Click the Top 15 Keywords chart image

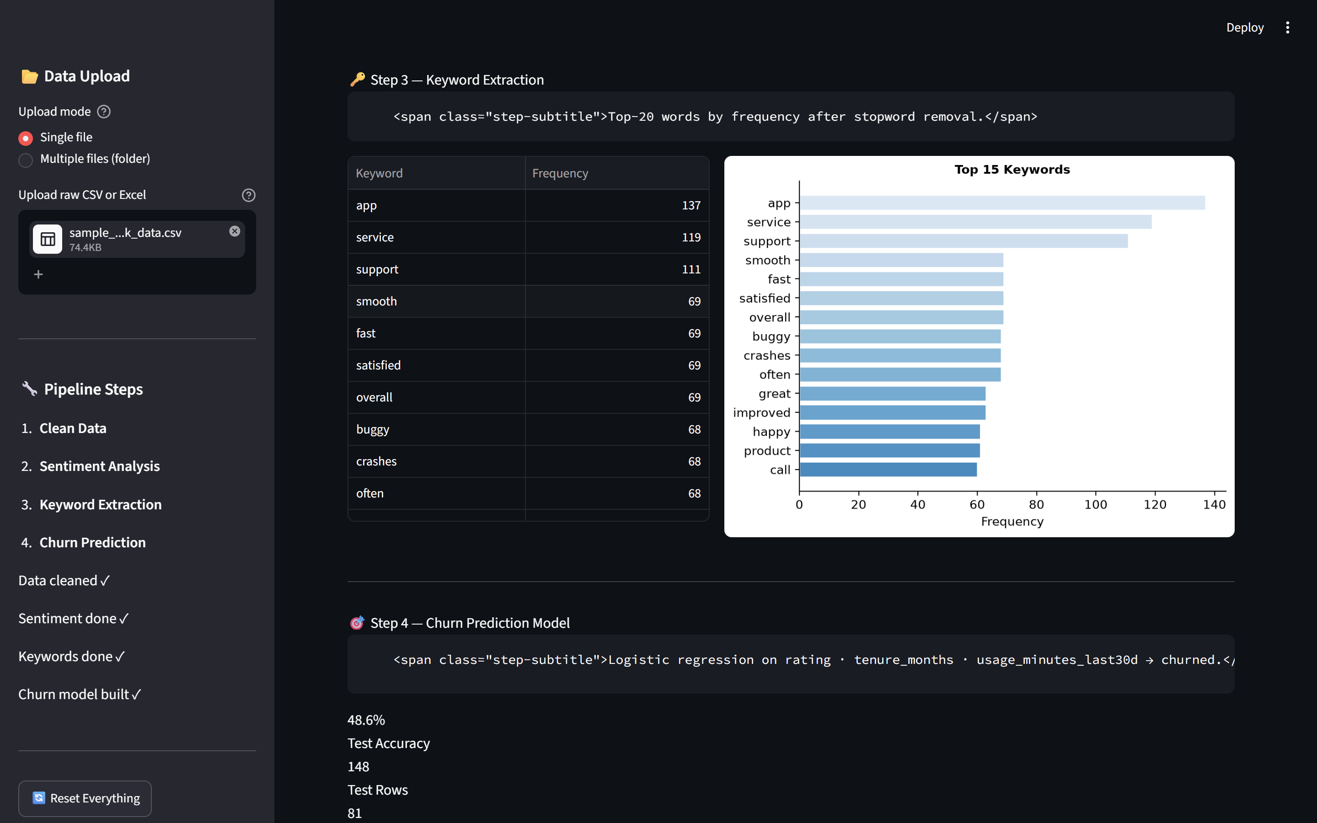[x=979, y=347]
